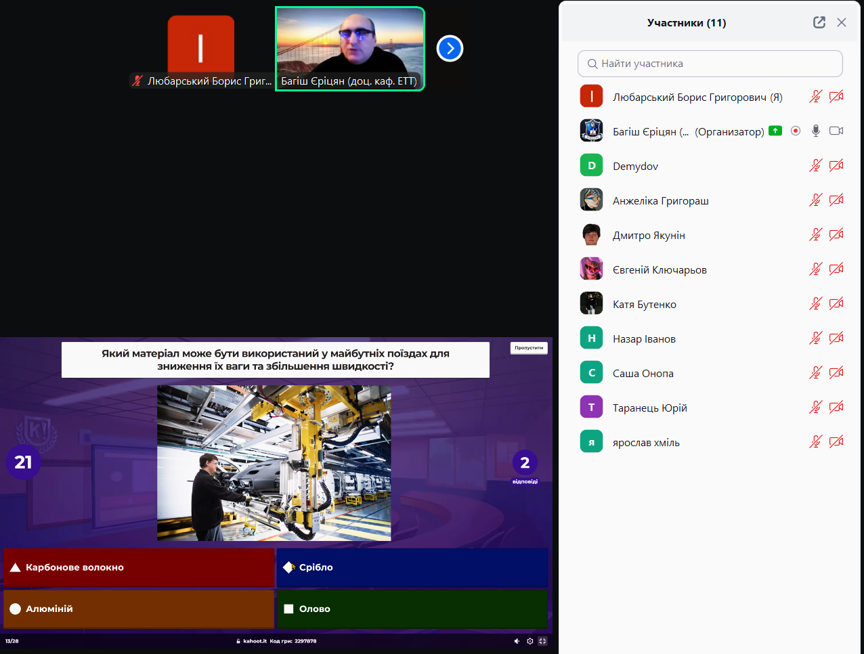
Task: Click muted mic icon for Анжеліка Григораш
Action: coord(816,200)
